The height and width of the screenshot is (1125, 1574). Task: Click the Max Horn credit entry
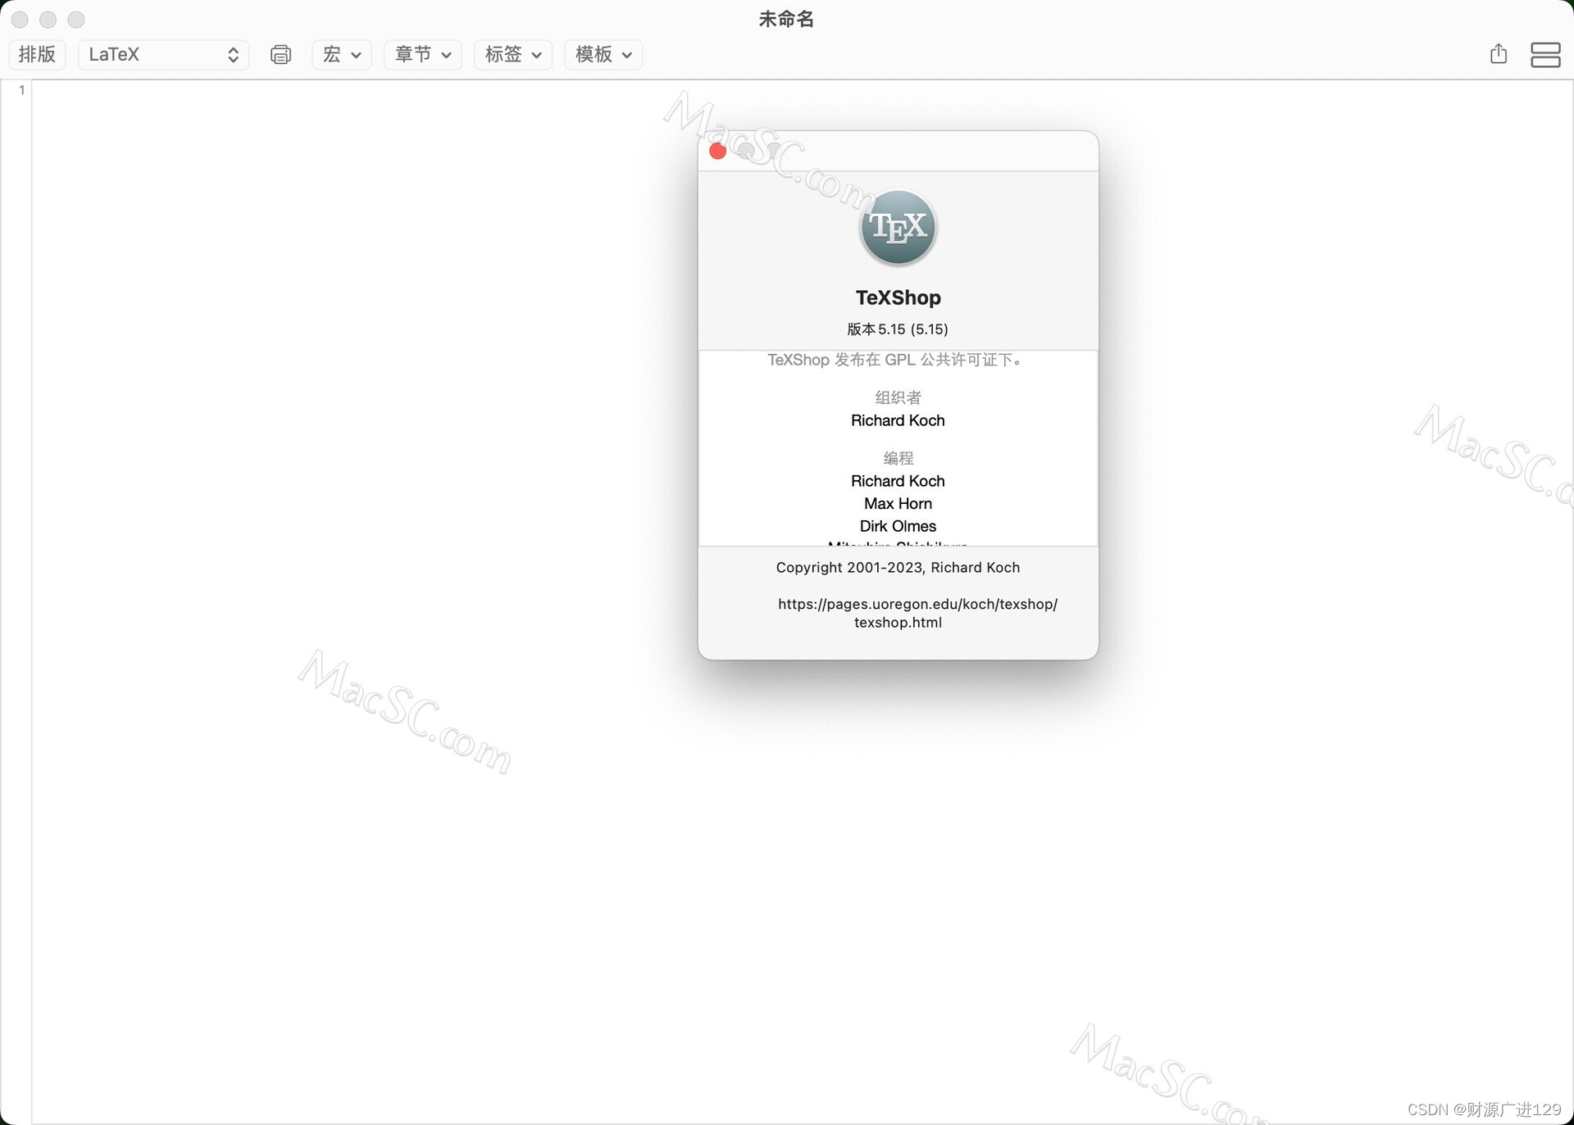898,503
